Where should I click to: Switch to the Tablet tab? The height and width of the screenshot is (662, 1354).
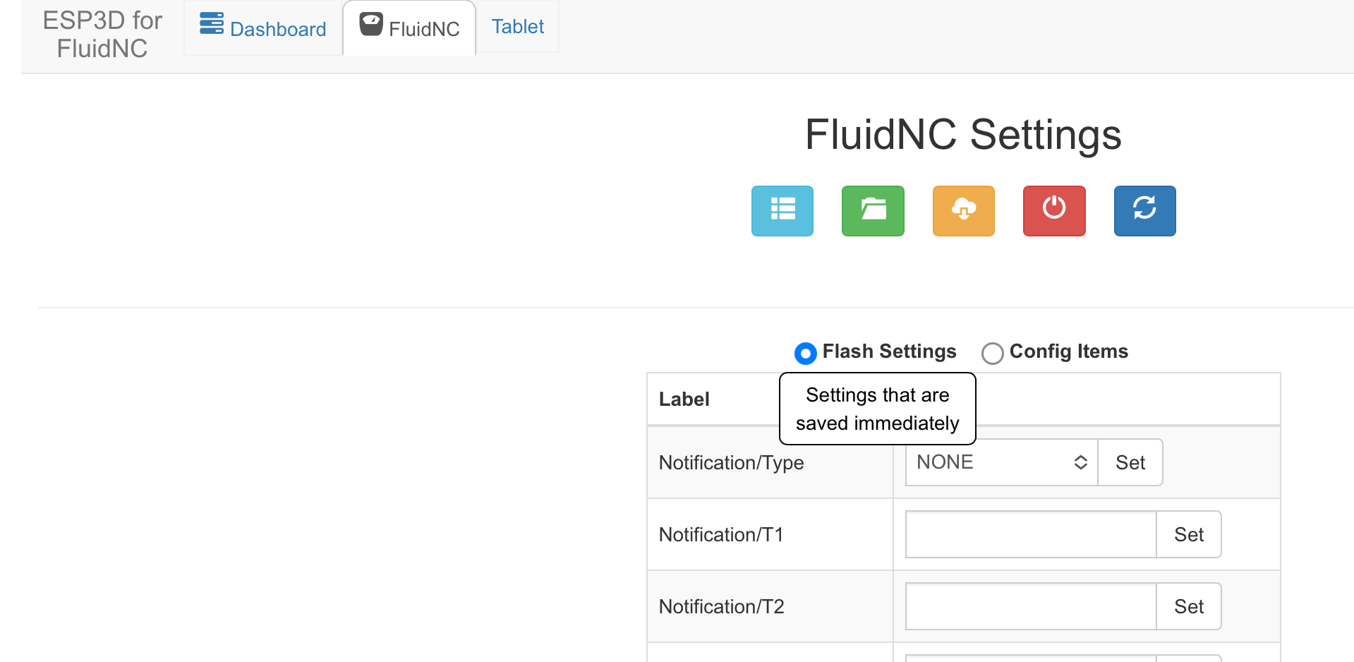point(517,27)
